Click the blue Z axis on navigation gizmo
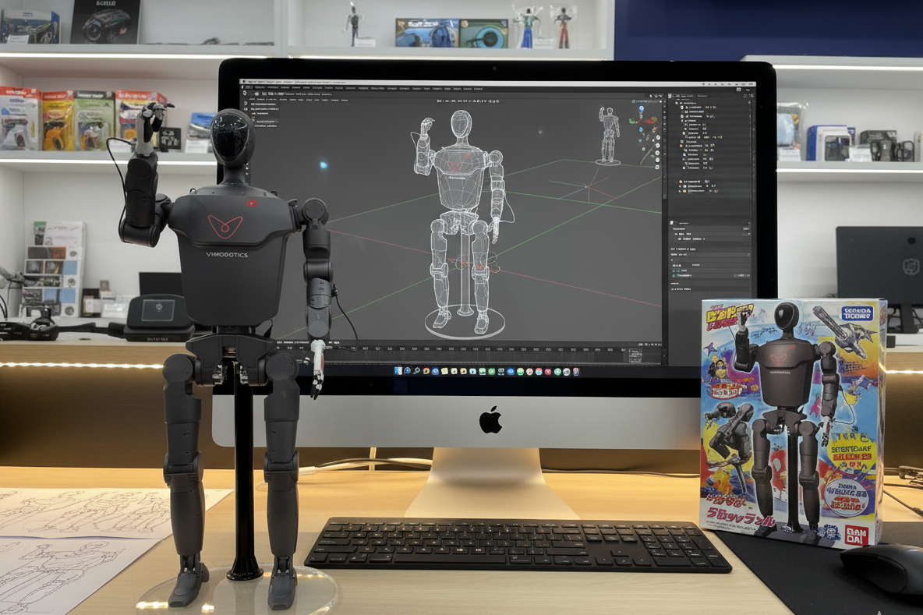 (641, 109)
